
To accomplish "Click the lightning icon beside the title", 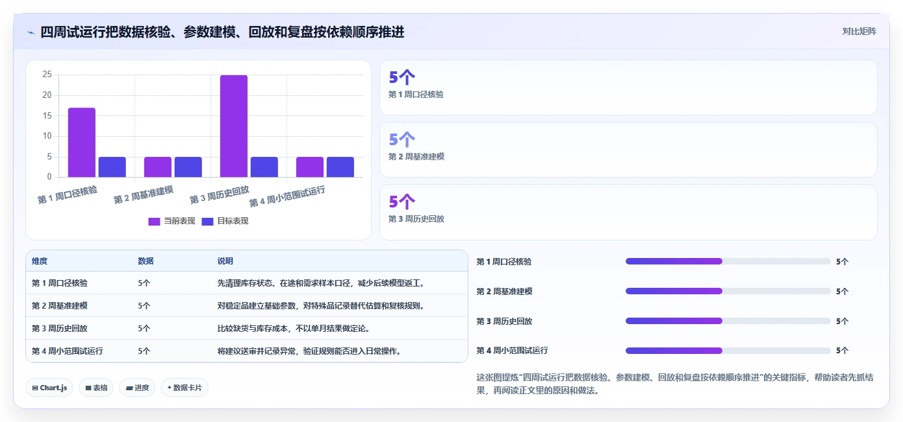I will tap(31, 32).
